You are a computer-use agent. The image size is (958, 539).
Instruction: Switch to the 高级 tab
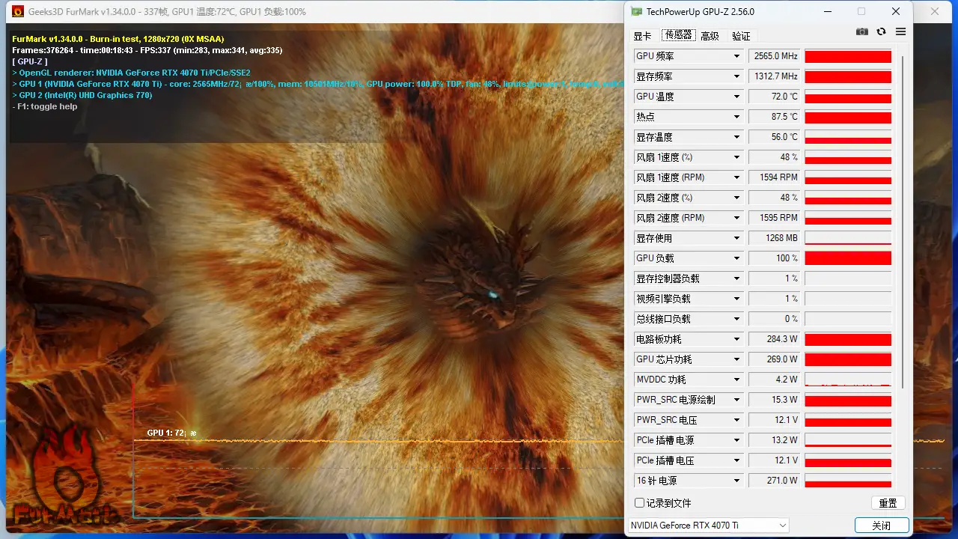click(x=710, y=36)
